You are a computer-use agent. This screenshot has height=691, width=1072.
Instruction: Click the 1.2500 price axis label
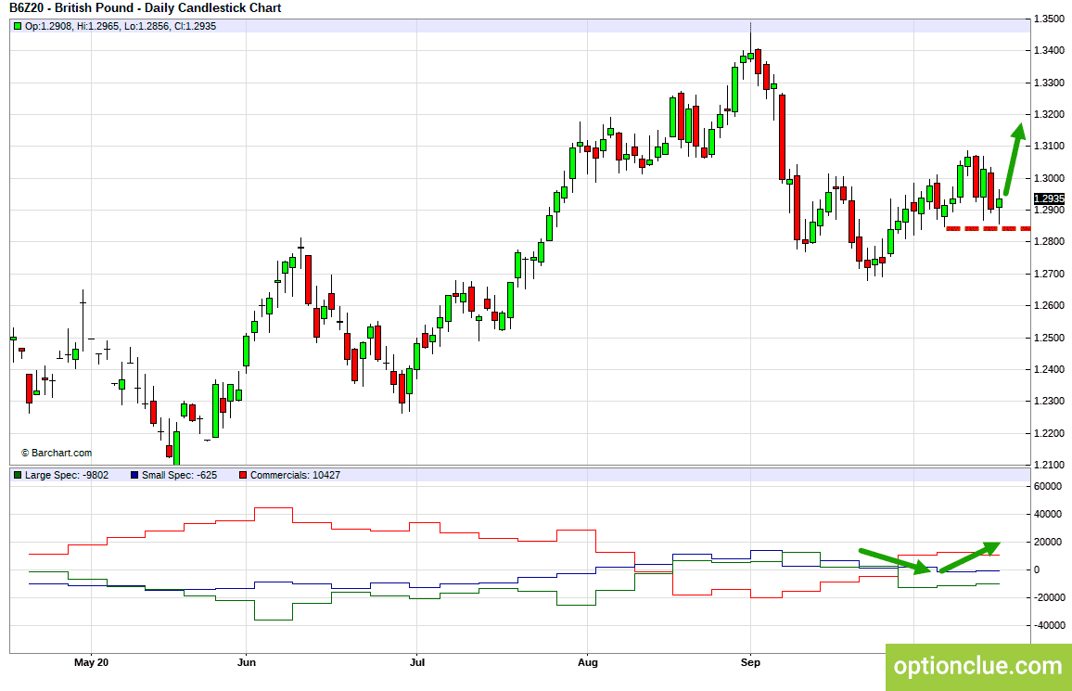point(1050,338)
